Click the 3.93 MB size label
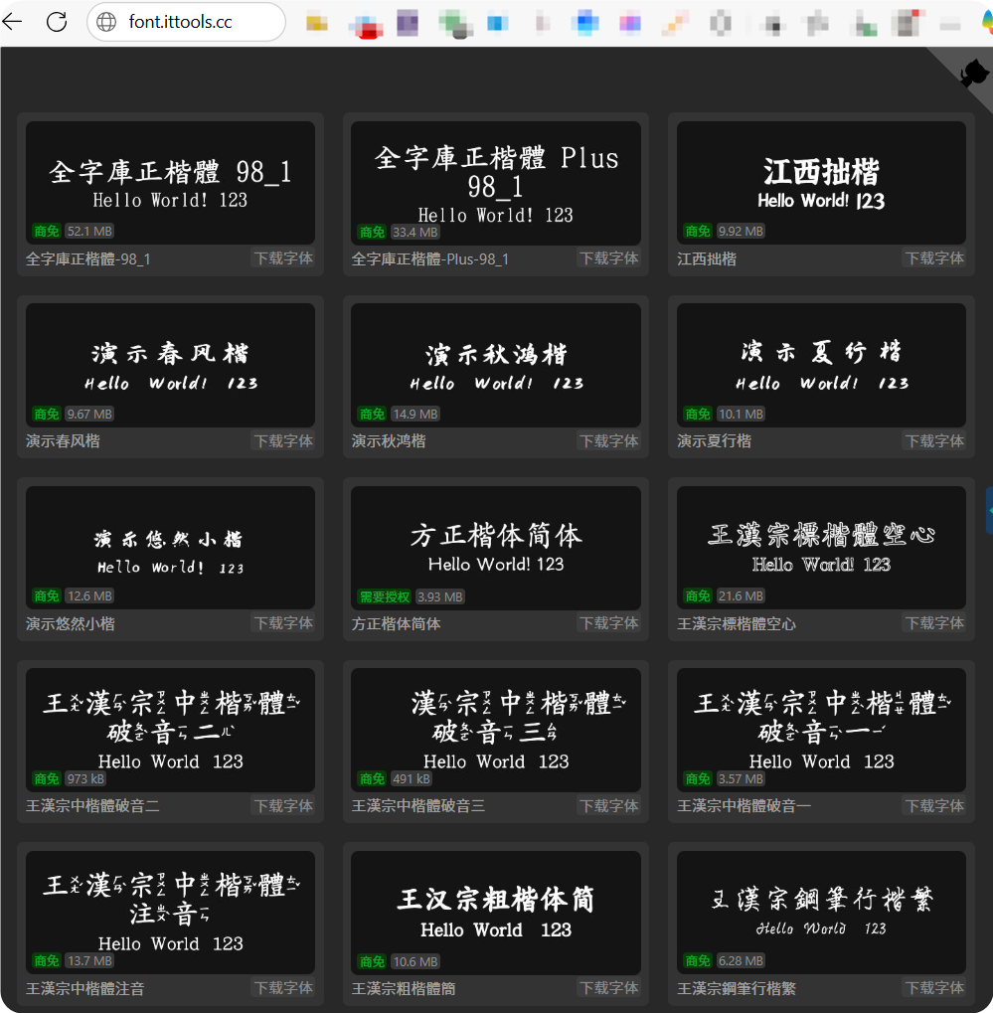Viewport: 993px width, 1013px height. pos(440,596)
